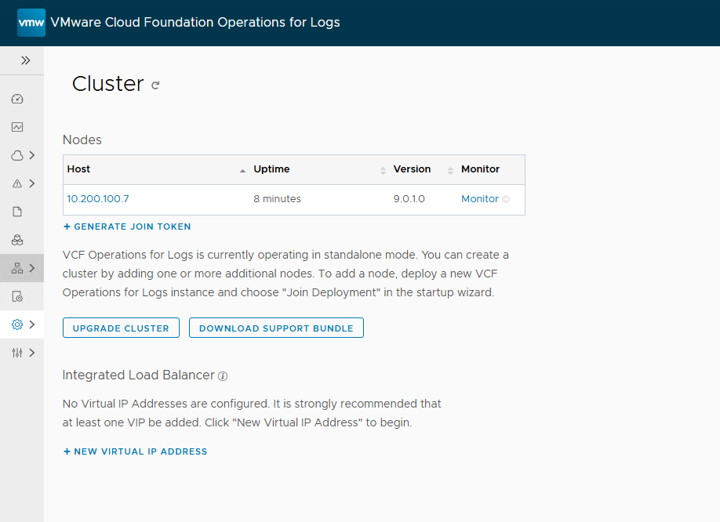Click the blue settings gear icon
This screenshot has width=720, height=522.
click(x=17, y=324)
